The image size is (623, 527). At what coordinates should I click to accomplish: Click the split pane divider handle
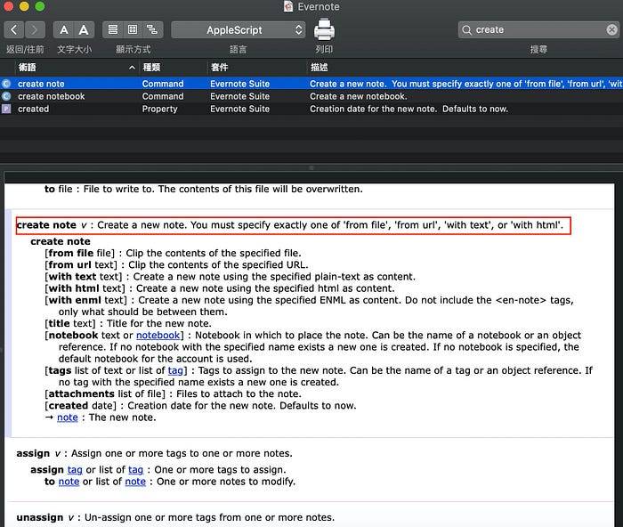[x=311, y=168]
